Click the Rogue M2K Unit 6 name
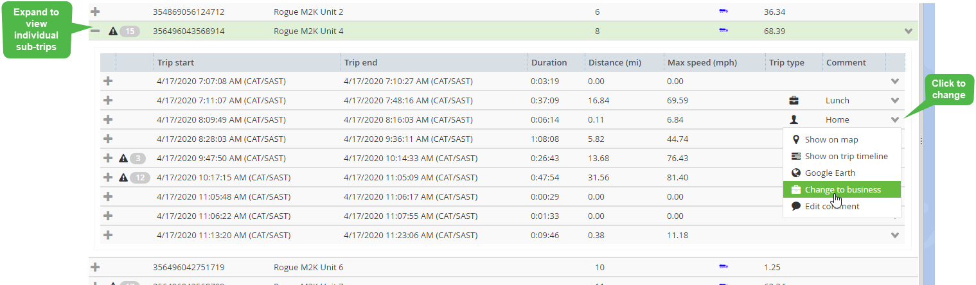The image size is (976, 285). 308,267
